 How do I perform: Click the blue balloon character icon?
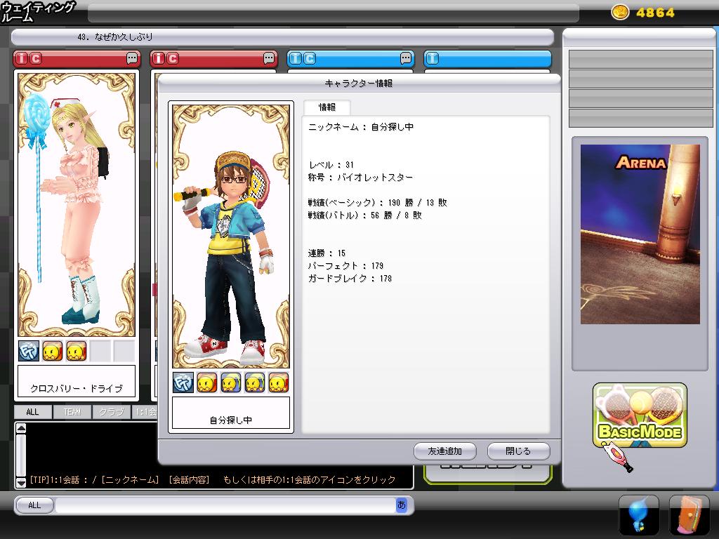[638, 515]
